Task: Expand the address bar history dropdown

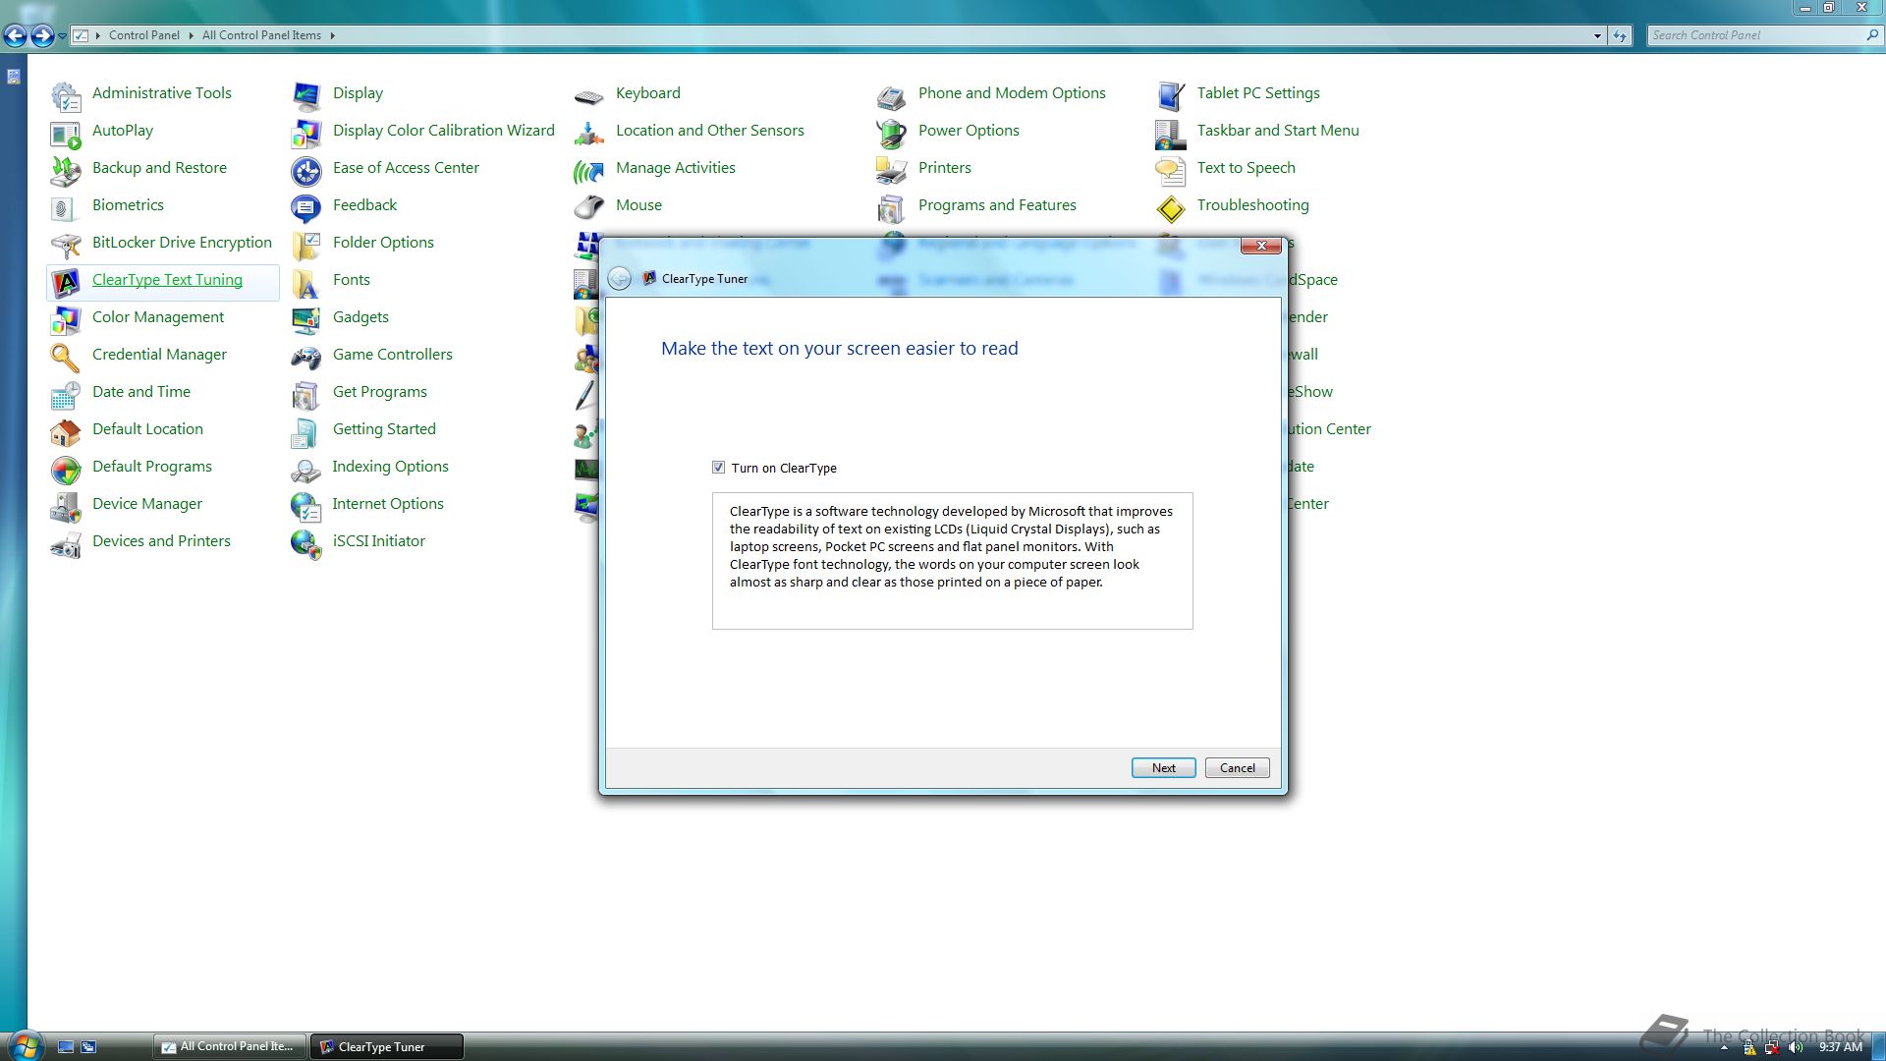Action: point(1597,35)
